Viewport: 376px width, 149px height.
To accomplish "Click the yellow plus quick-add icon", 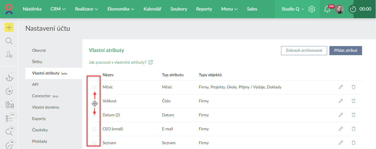I will [9, 27].
